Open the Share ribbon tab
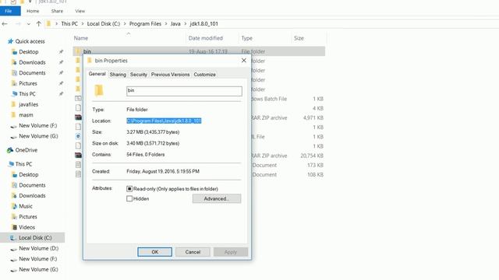This screenshot has width=499, height=280. coord(57,11)
